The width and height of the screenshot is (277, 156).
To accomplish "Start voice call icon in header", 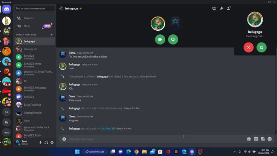I will point(214,8).
